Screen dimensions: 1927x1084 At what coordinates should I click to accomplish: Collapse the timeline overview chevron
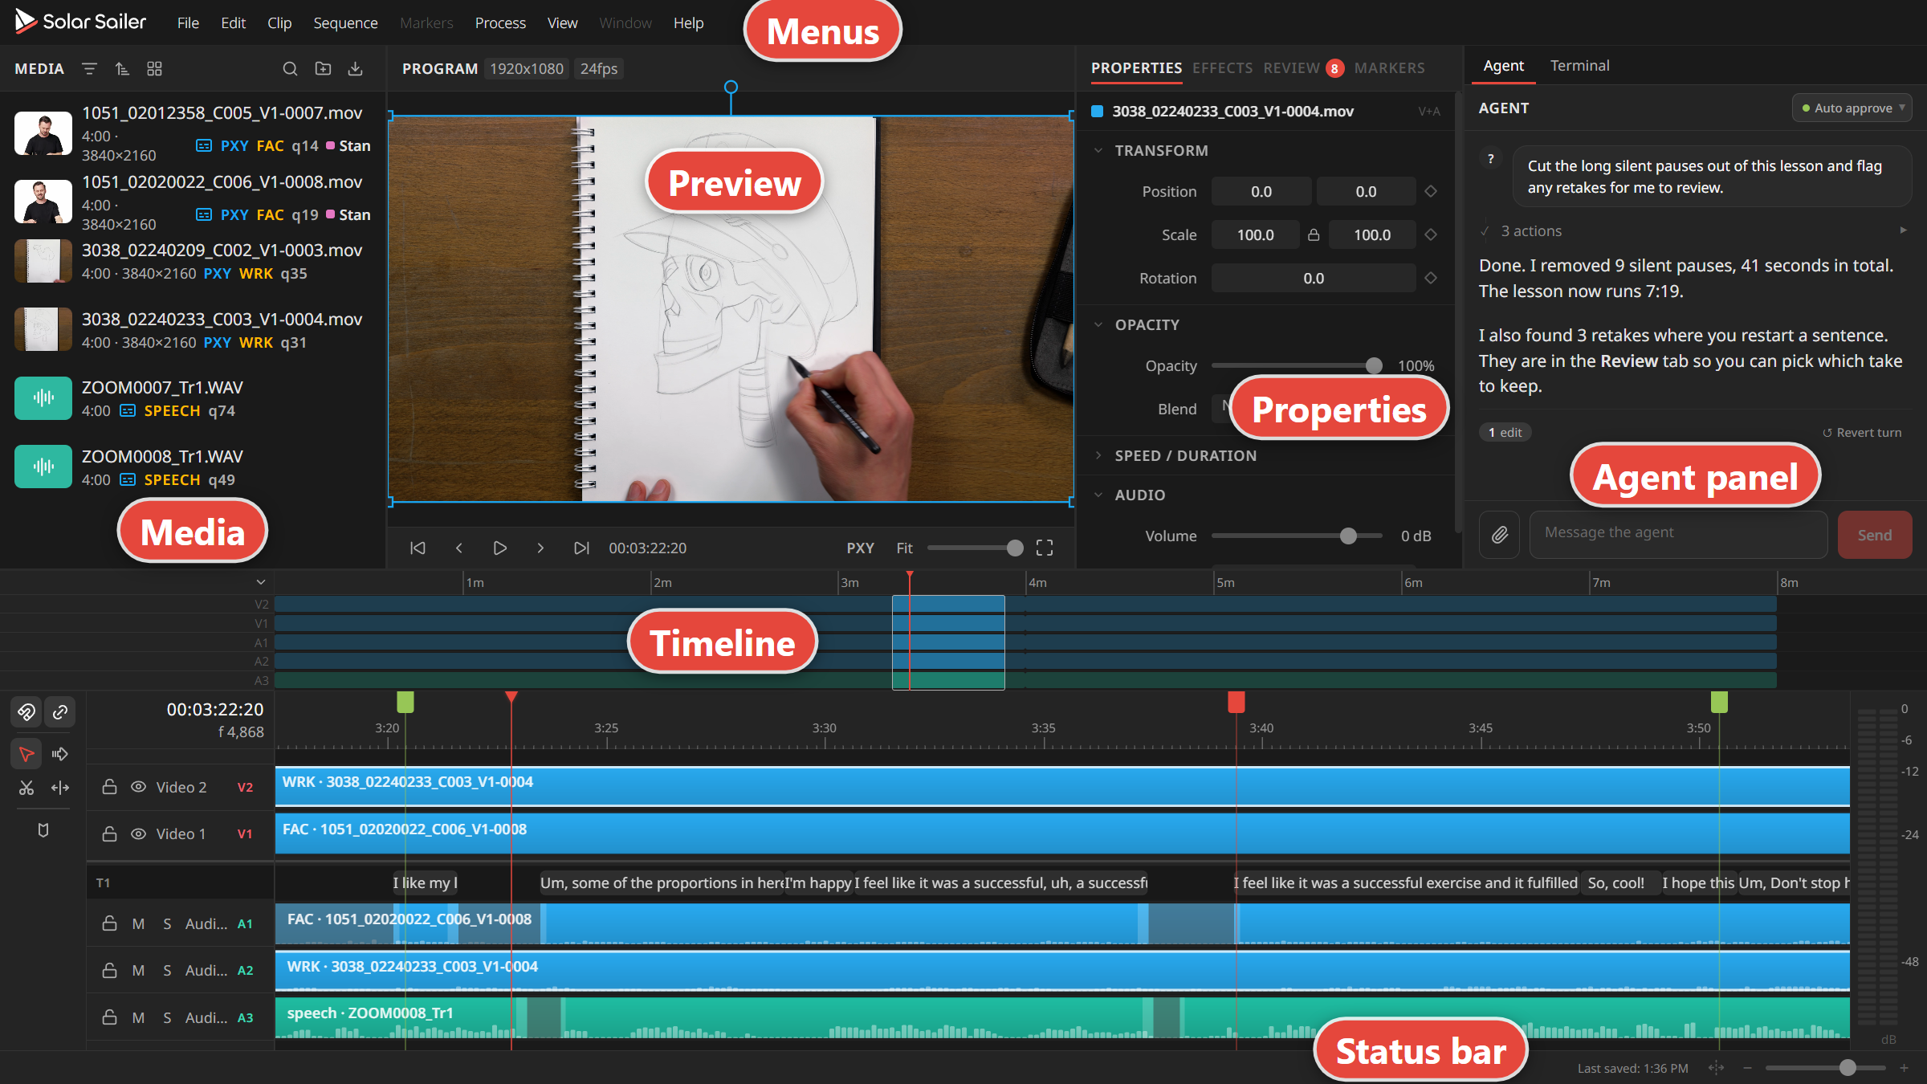point(260,582)
